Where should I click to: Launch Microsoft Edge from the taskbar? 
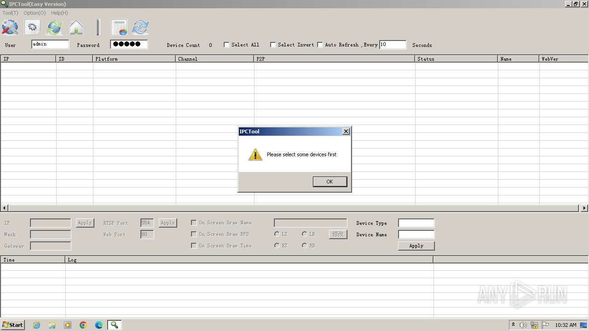(x=99, y=325)
